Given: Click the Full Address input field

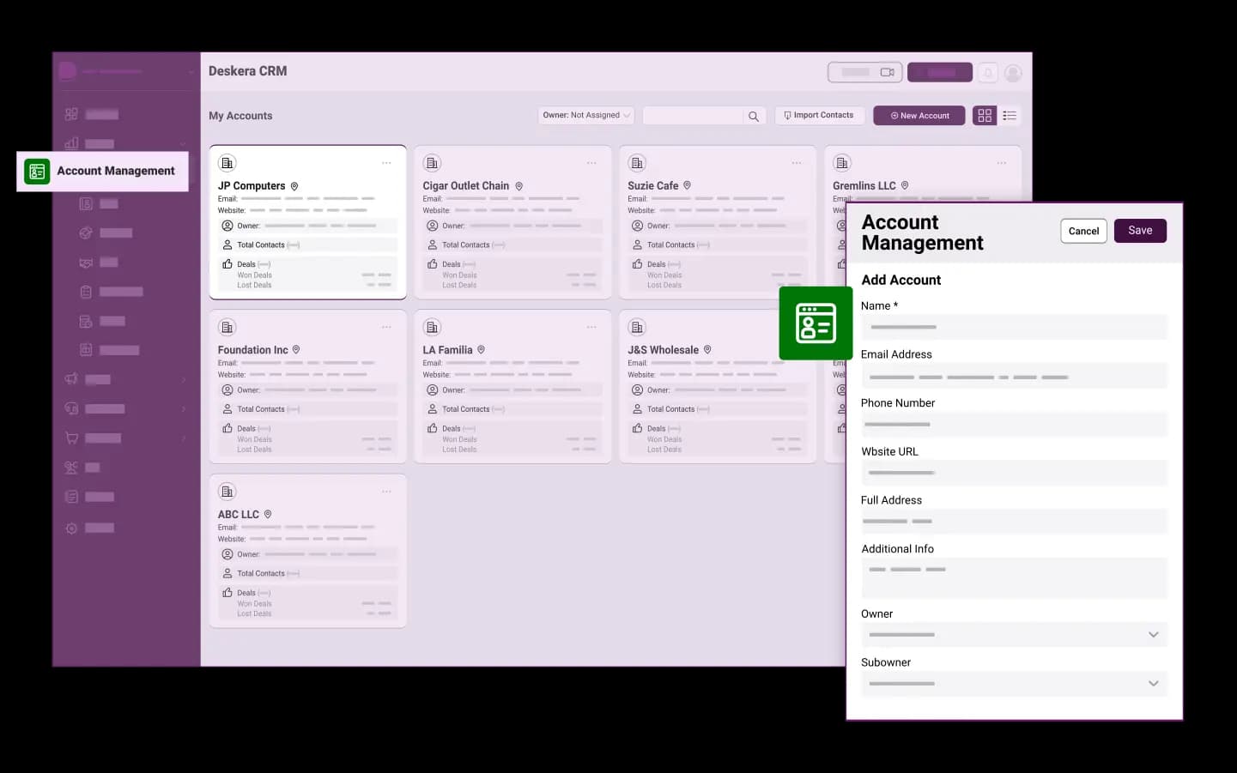Looking at the screenshot, I should [x=1015, y=522].
